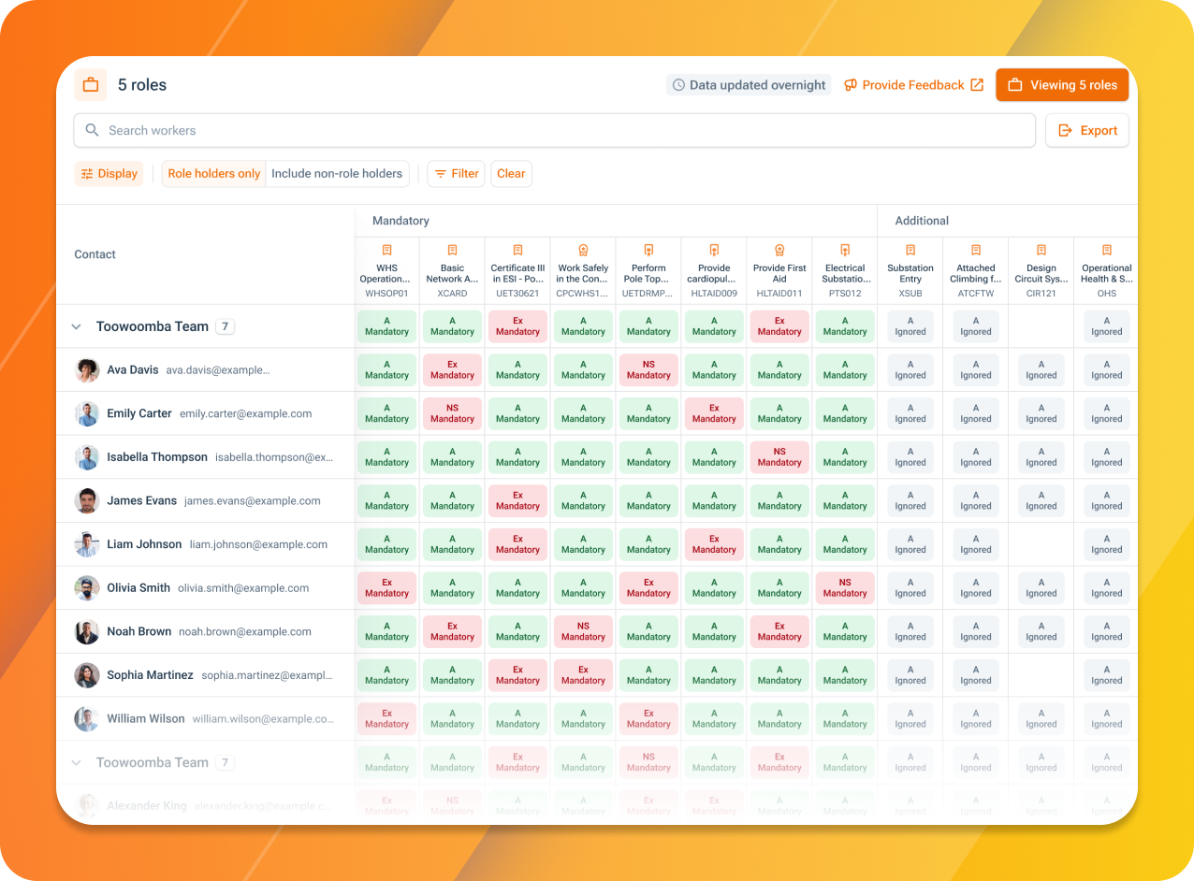Viewport: 1194px width, 881px height.
Task: Click the certificate icon above WHS Operation column
Action: tap(386, 251)
